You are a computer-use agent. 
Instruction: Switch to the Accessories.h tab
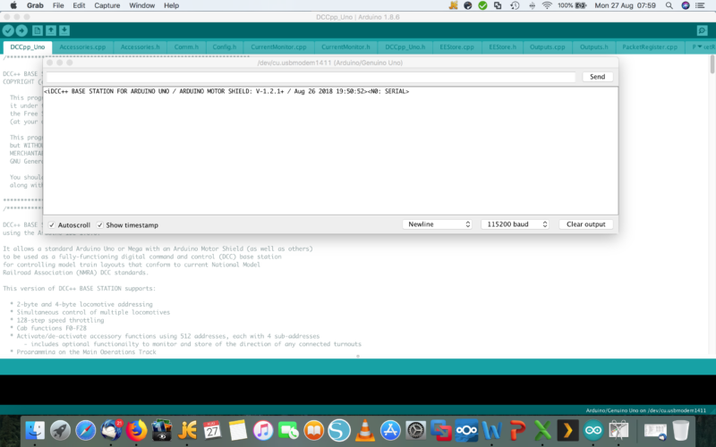tap(141, 47)
